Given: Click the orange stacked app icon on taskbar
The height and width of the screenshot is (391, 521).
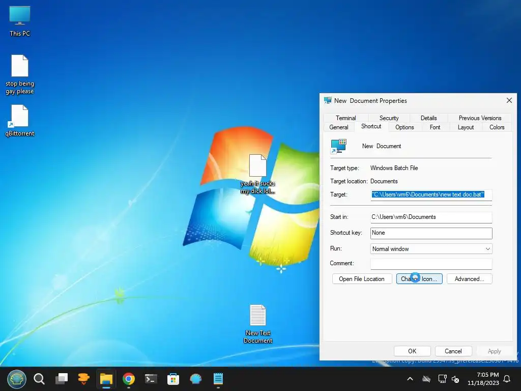Looking at the screenshot, I should (x=84, y=379).
